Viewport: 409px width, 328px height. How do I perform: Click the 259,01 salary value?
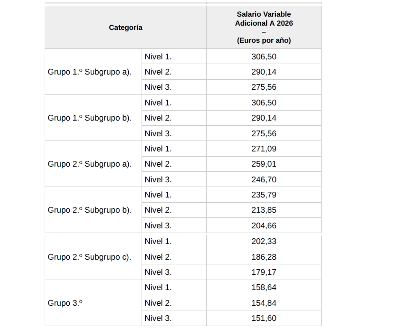point(264,164)
